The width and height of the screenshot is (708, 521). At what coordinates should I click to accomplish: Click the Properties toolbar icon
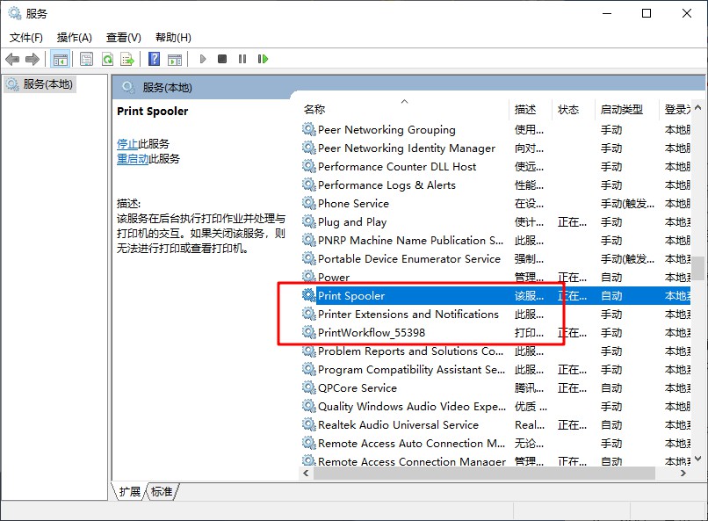86,59
